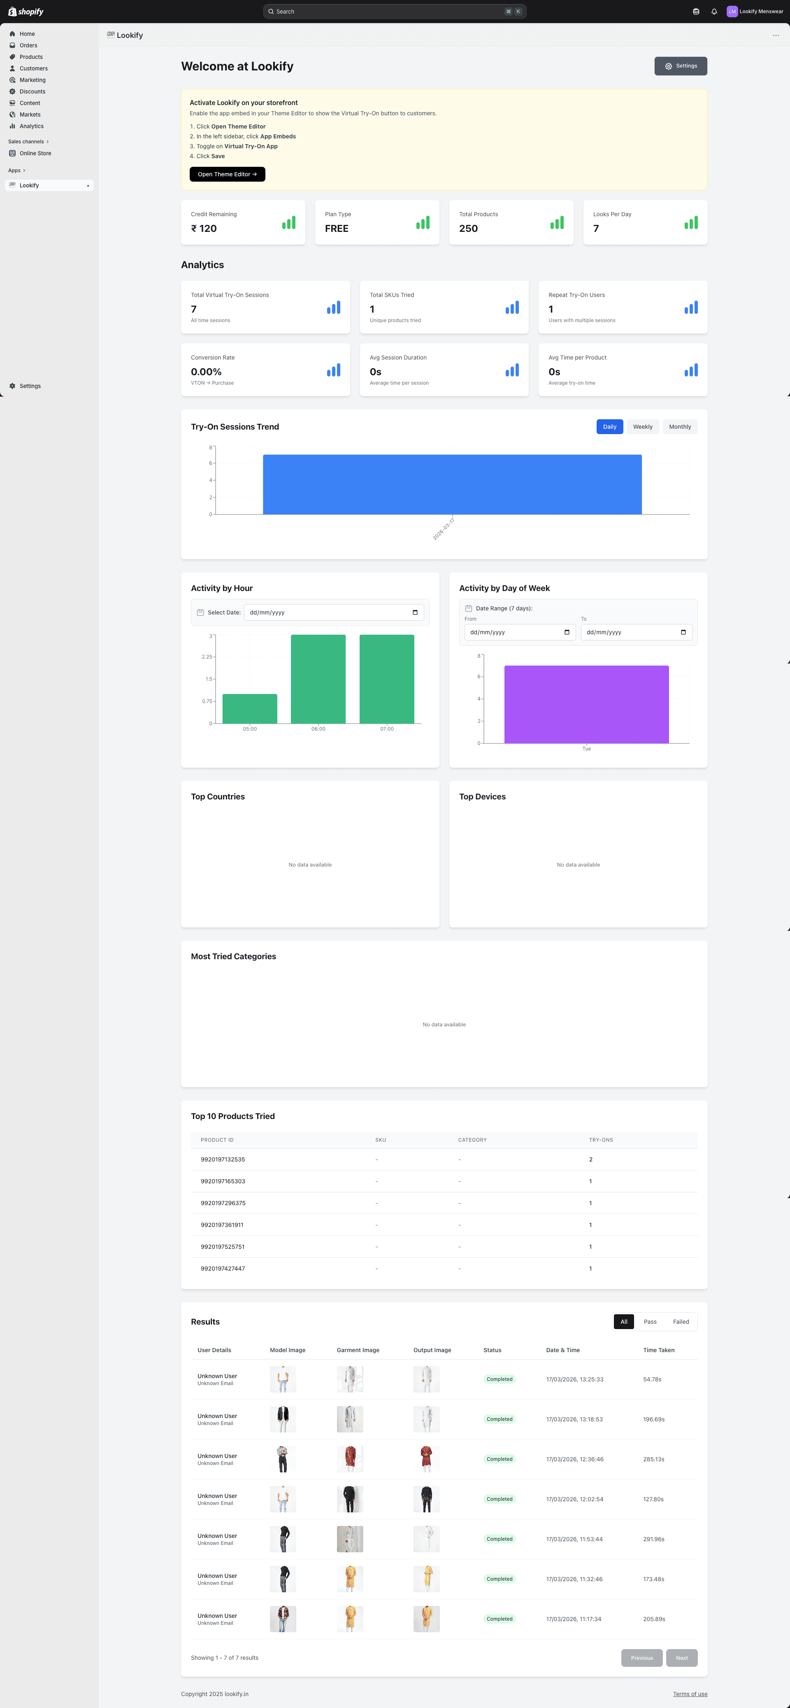Click Next pagination button
Image resolution: width=790 pixels, height=1708 pixels.
coord(681,1658)
